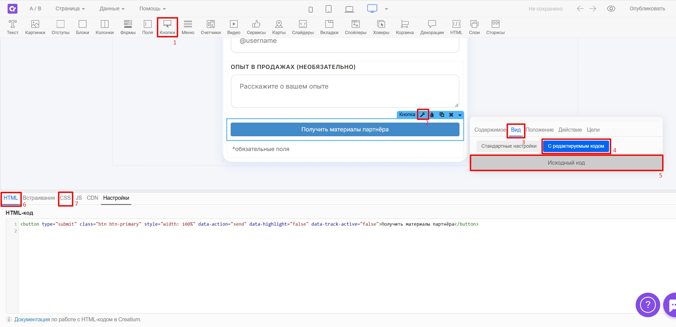The height and width of the screenshot is (327, 676).
Task: Switch to mobile phone viewport
Action: click(310, 10)
